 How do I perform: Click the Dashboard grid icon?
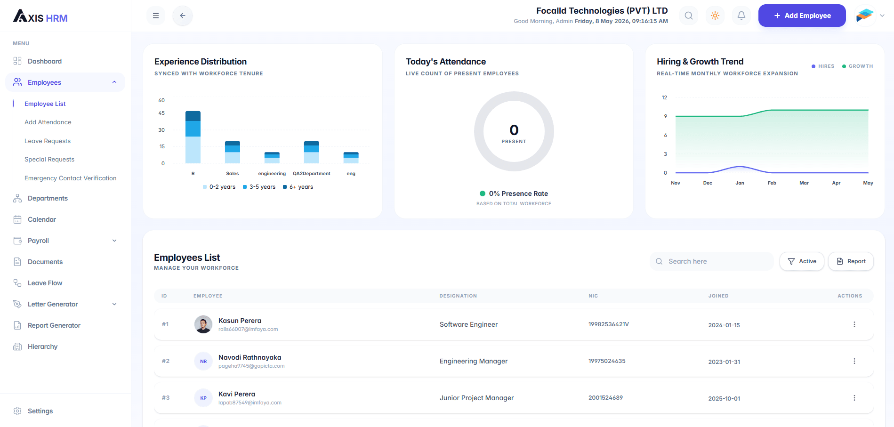pos(17,61)
